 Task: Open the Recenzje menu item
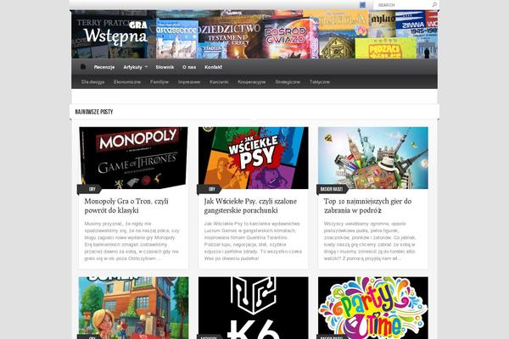[x=104, y=67]
